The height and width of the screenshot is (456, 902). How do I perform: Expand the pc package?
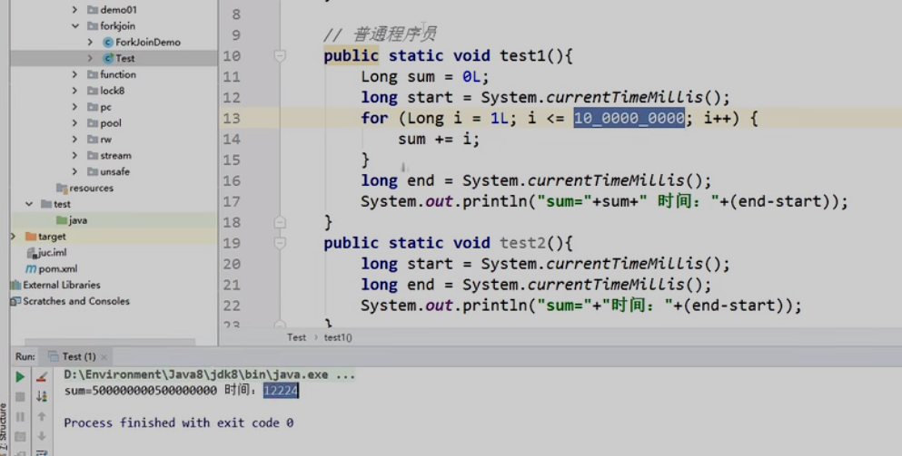[74, 107]
